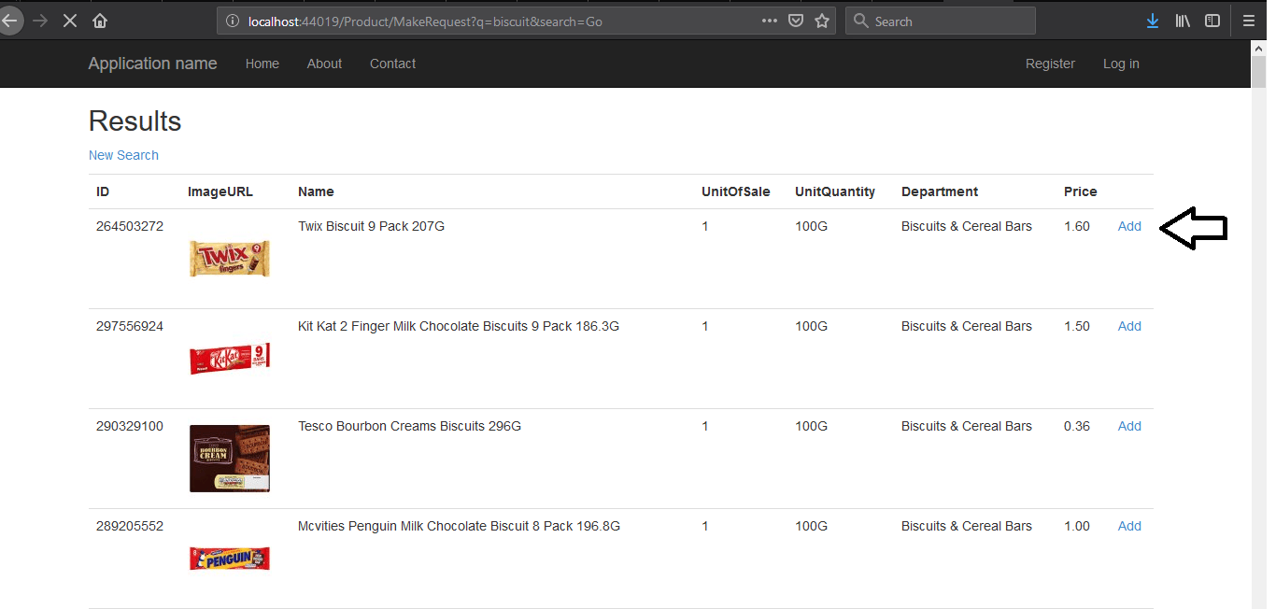Screen dimensions: 1276x609
Task: Click Kit Kat 2 Finger product name
Action: click(x=459, y=326)
